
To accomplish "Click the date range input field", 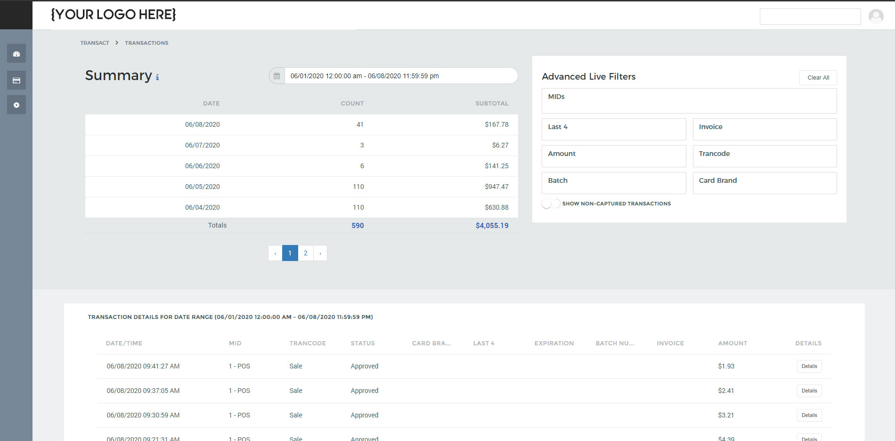I will 400,76.
